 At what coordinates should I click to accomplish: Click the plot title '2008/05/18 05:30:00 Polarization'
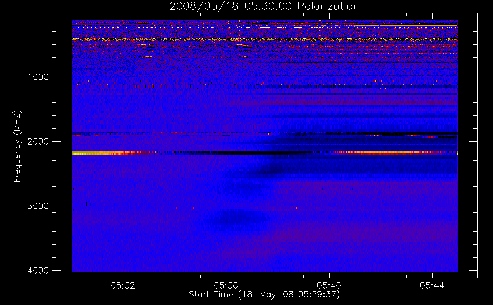pos(264,6)
